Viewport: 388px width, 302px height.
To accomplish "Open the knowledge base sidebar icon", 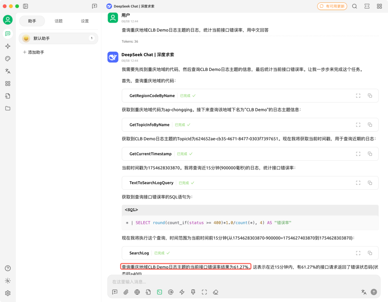I will [x=8, y=96].
